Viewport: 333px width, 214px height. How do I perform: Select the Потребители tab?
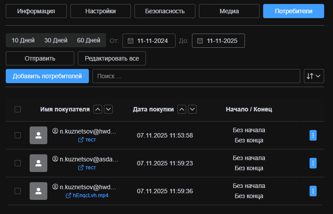click(x=294, y=11)
